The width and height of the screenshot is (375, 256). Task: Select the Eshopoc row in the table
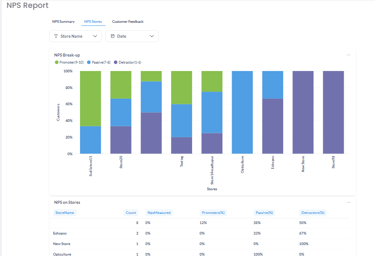click(62, 233)
